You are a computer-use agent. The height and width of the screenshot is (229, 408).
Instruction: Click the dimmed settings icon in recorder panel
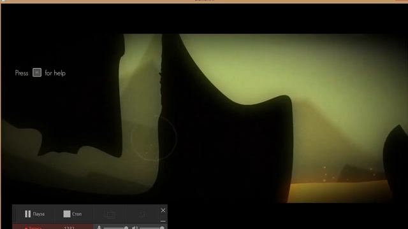142,214
